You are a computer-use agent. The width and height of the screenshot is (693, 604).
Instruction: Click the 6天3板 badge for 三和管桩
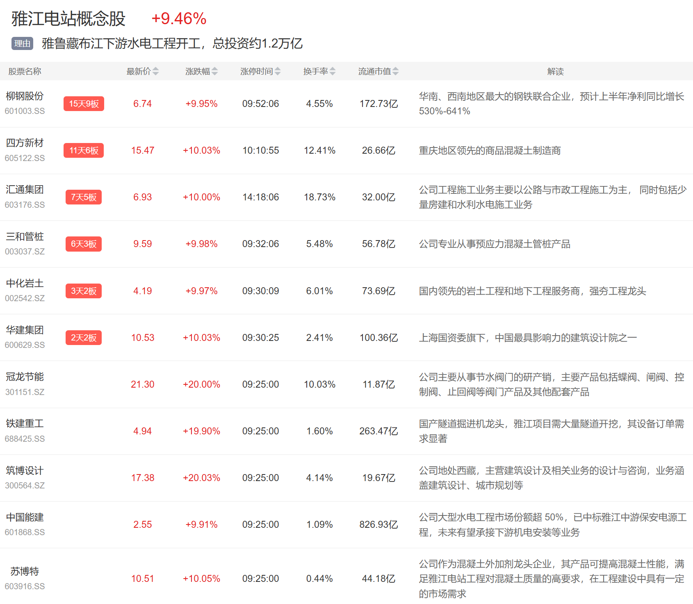84,244
